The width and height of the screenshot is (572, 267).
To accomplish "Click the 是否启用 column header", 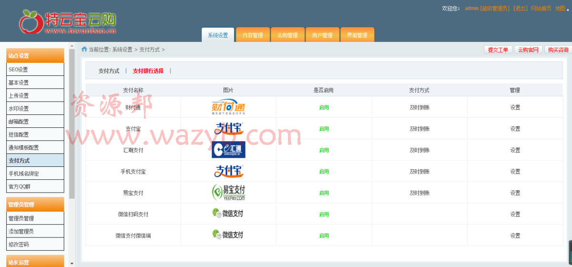I will pos(324,90).
